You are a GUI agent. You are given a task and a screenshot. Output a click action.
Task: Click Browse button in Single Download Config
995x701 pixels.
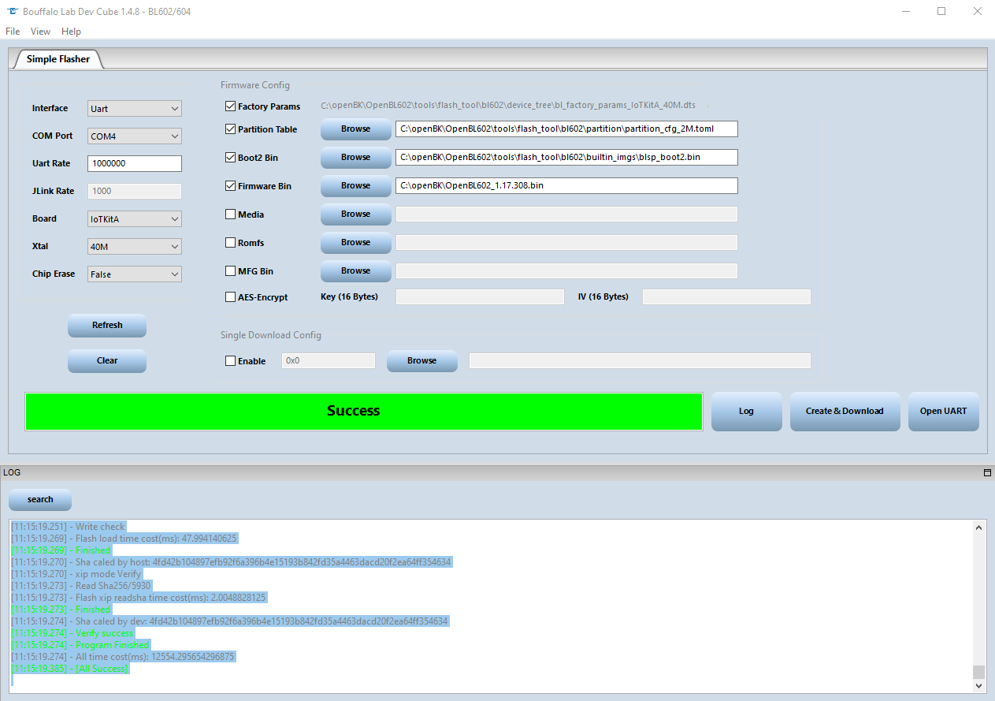(421, 360)
